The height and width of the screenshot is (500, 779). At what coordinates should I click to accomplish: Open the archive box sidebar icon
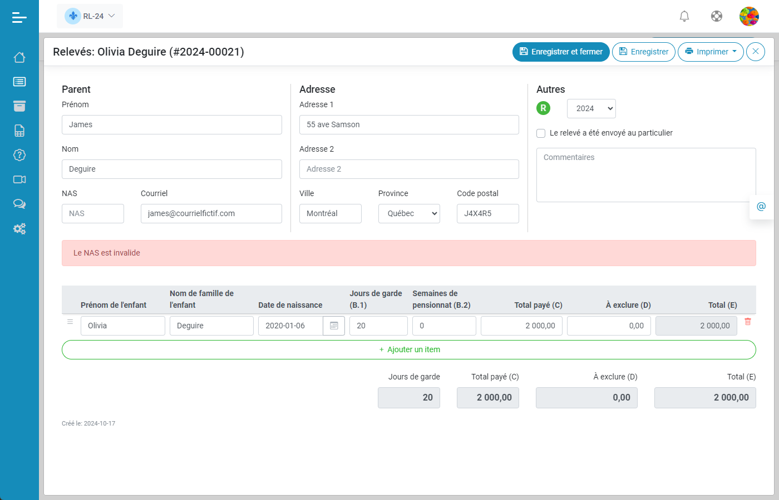pyautogui.click(x=19, y=106)
